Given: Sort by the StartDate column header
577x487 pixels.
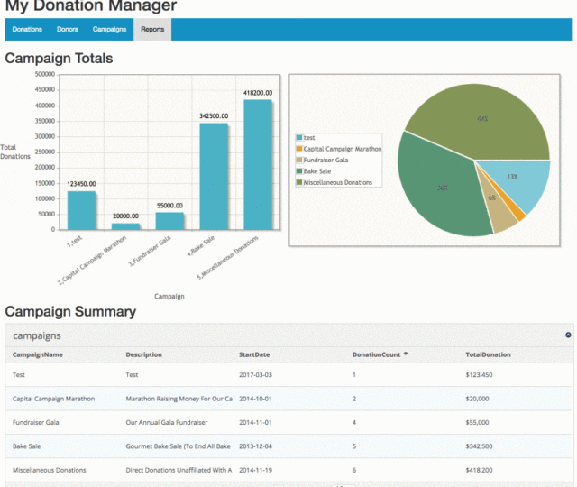Looking at the screenshot, I should point(254,354).
